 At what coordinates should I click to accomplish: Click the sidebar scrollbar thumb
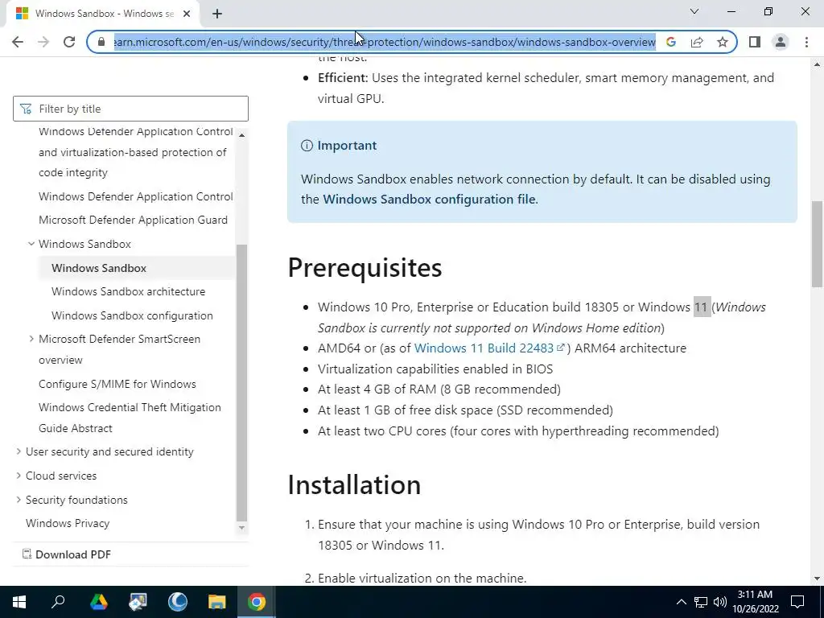(x=241, y=382)
